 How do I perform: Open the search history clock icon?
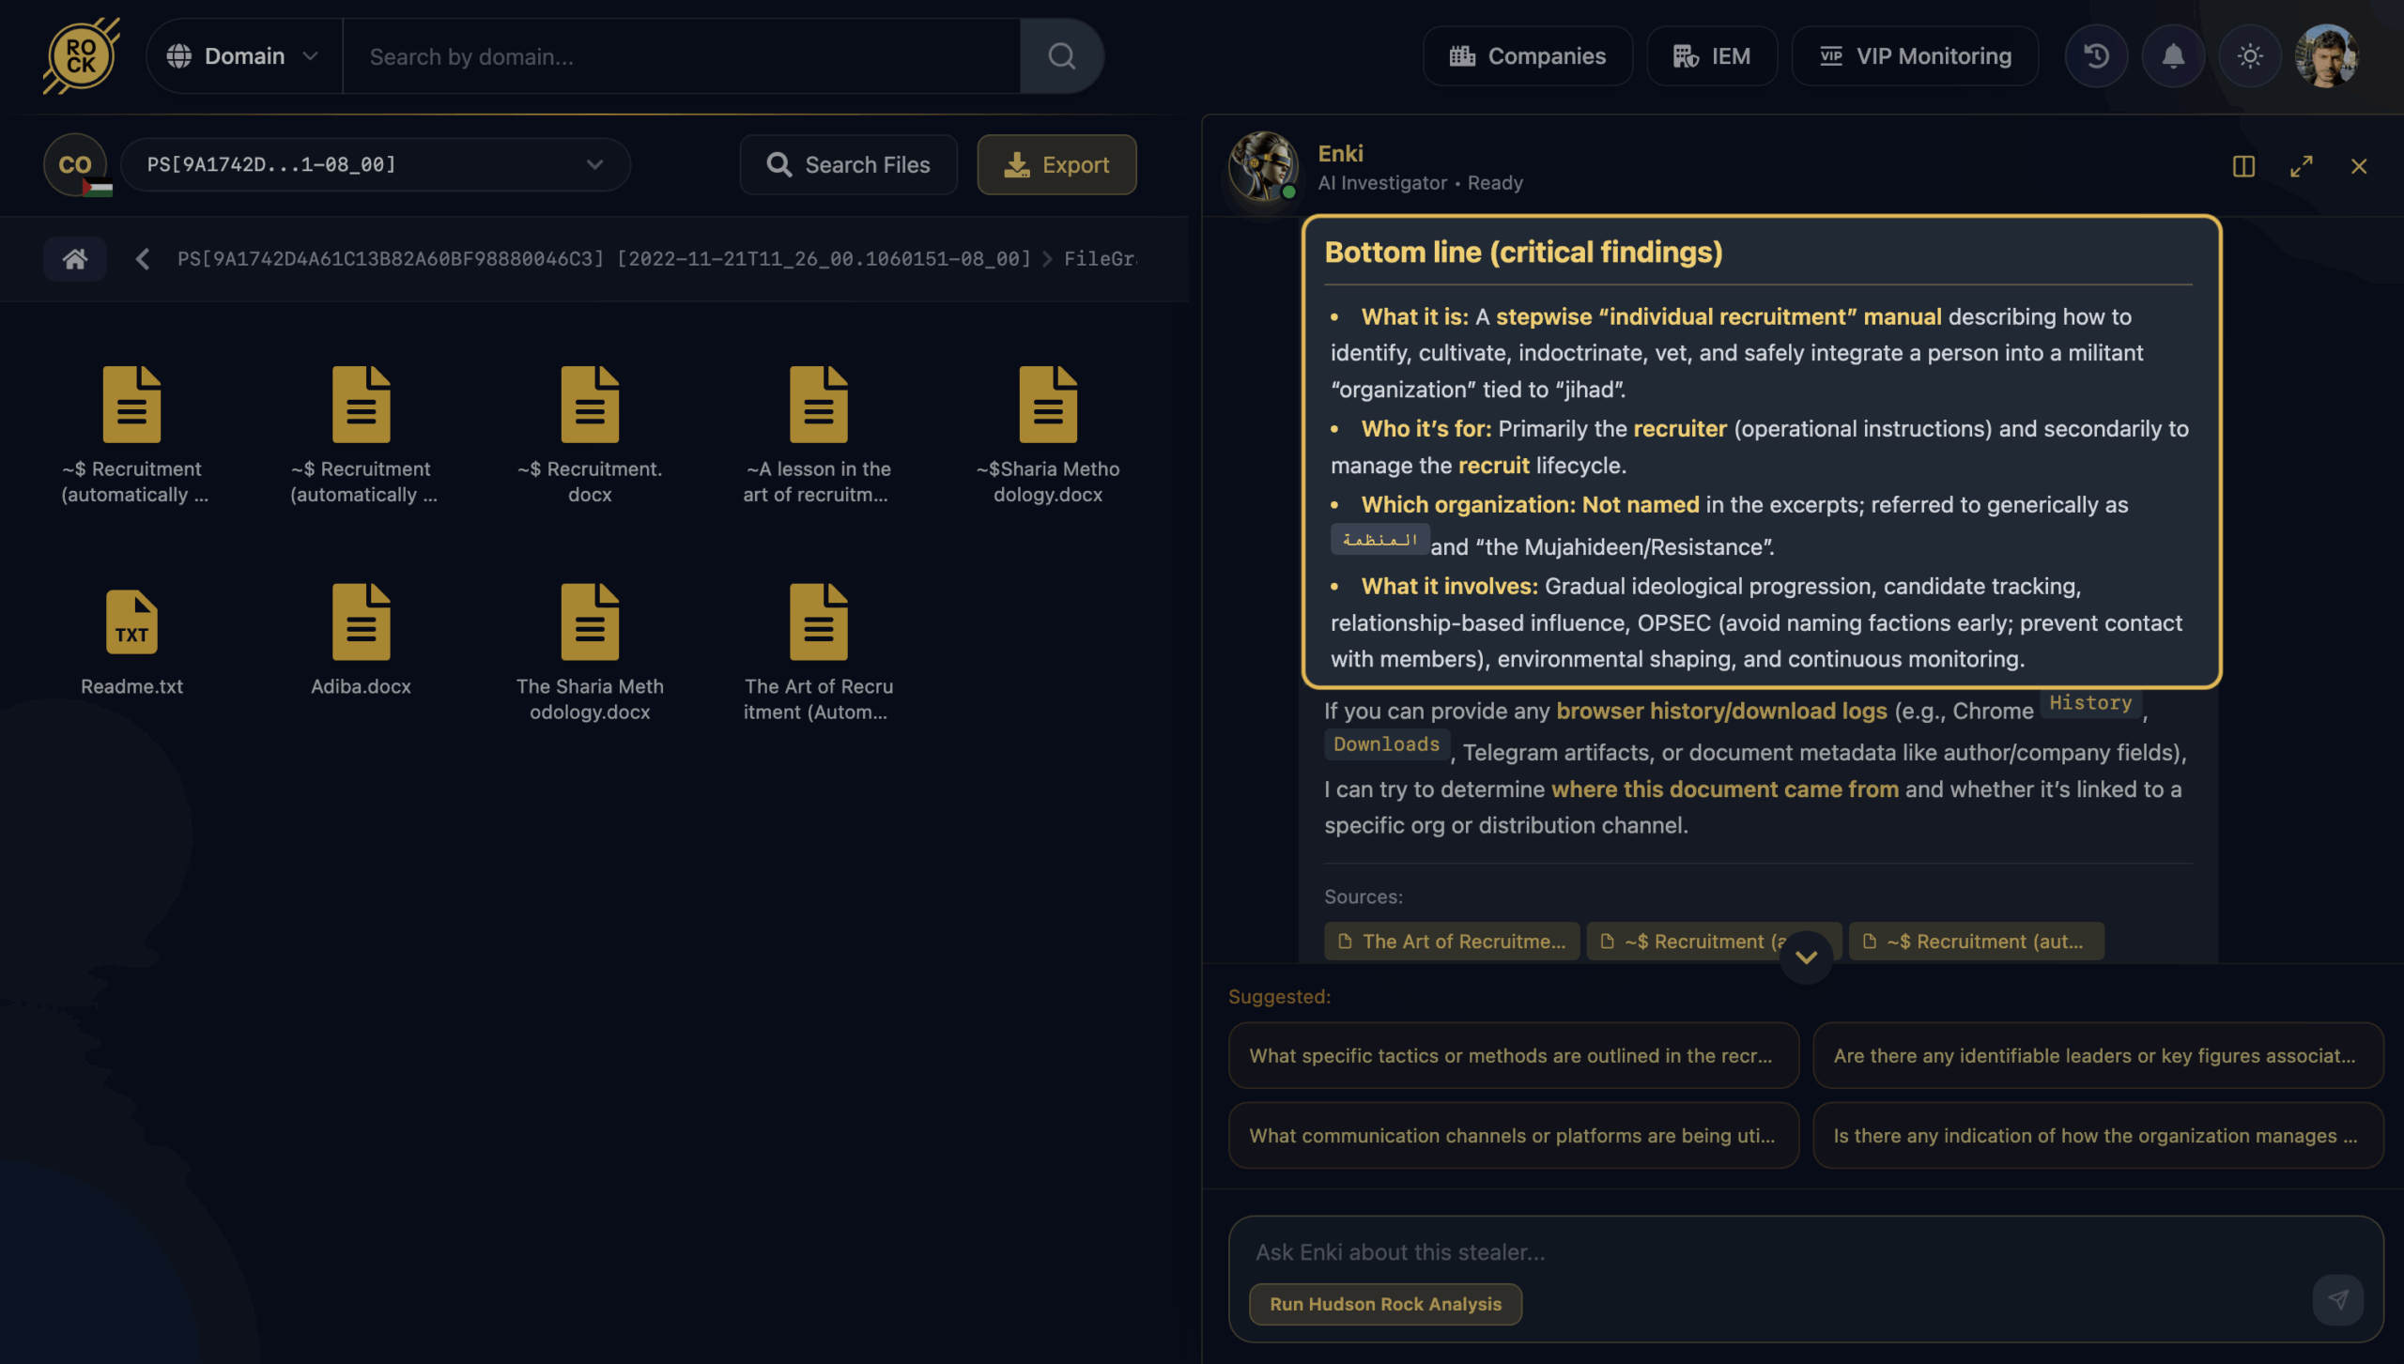click(2096, 56)
